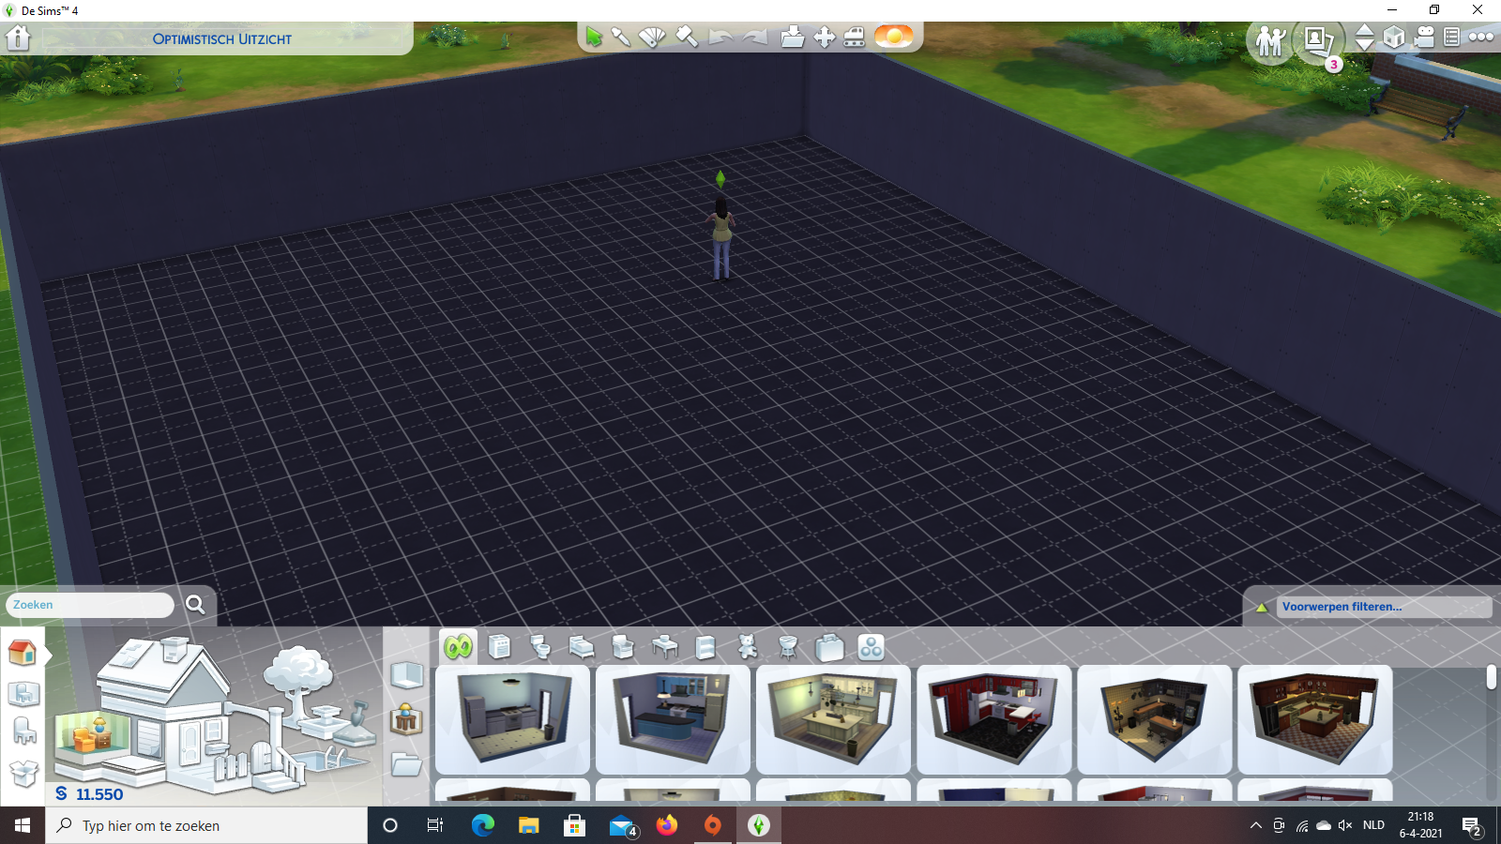
Task: Filter by dining room table icon
Action: tap(664, 647)
